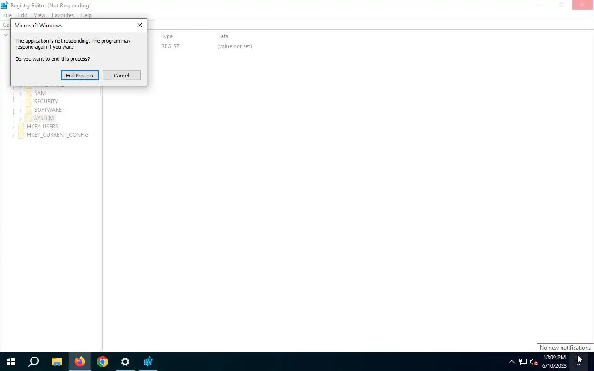Click the network tray icon
594x371 pixels.
click(x=523, y=362)
